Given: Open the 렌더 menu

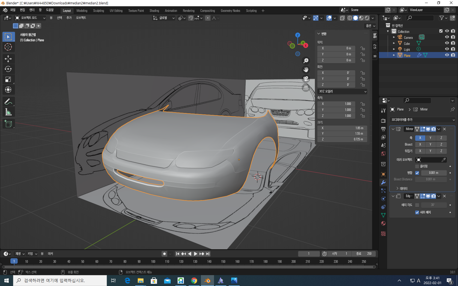Looking at the screenshot, I should point(32,10).
